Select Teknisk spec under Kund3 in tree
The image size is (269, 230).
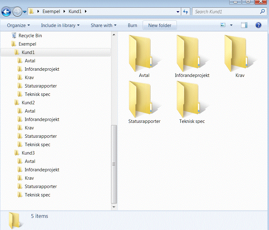[38, 195]
